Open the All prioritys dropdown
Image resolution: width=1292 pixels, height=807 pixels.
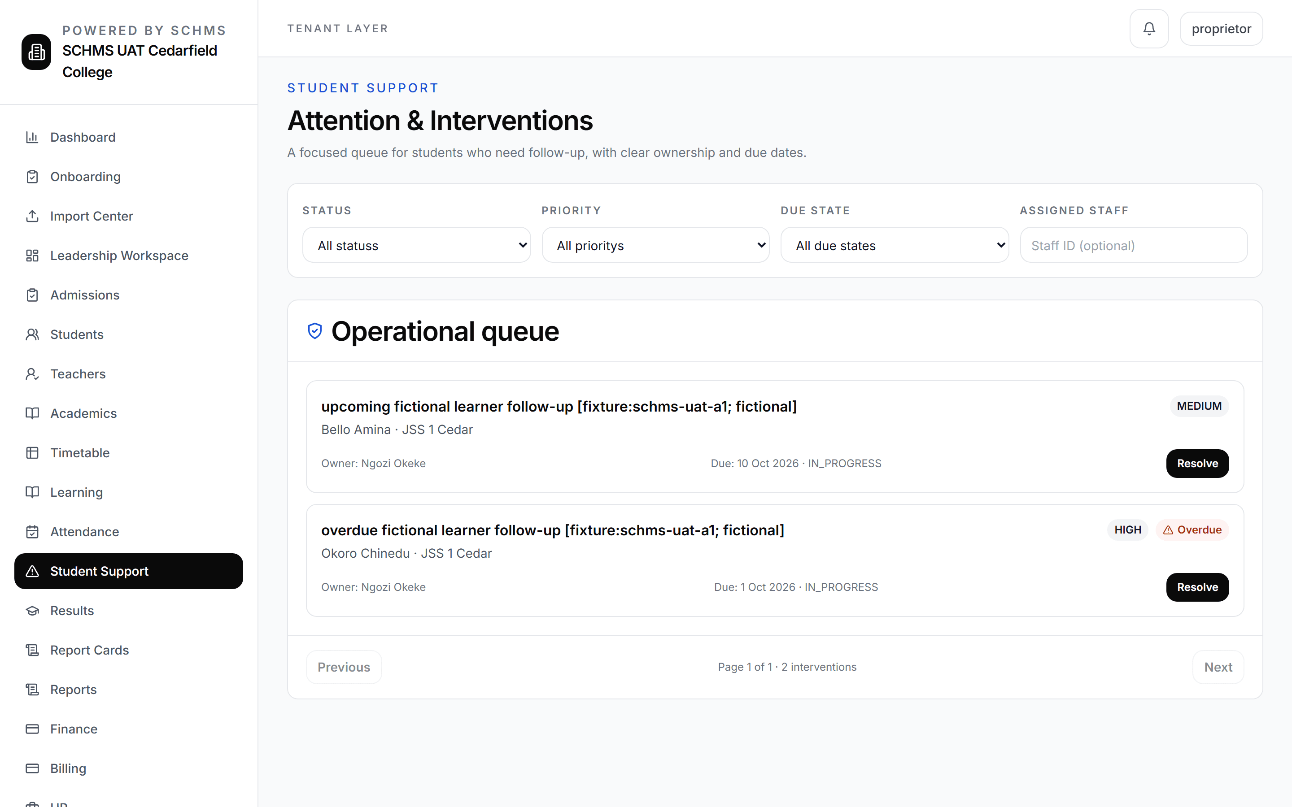tap(655, 245)
